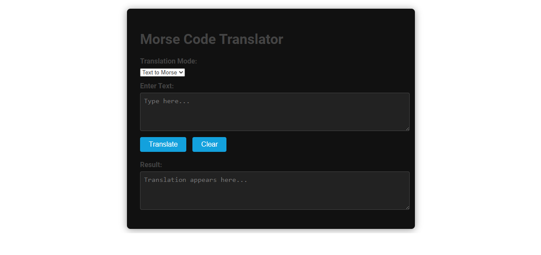Place the cursor in the text entry field
This screenshot has height=255, width=541.
coord(274,111)
